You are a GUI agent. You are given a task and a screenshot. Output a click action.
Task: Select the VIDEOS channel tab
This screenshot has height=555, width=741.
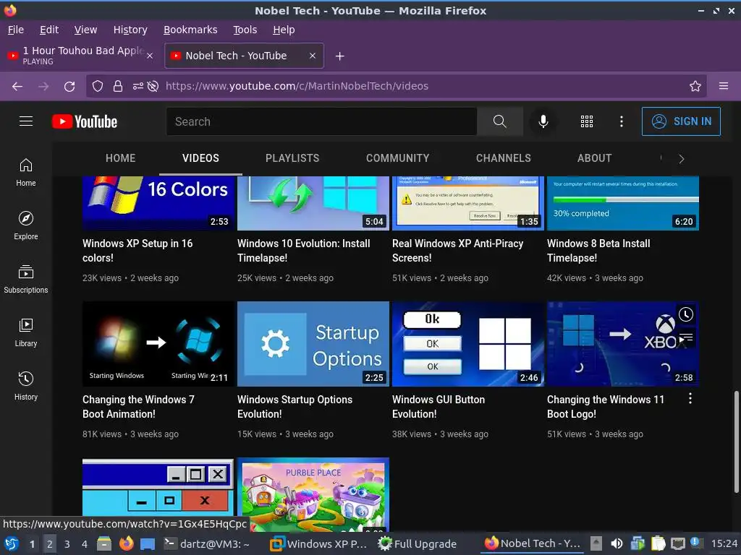(x=201, y=158)
